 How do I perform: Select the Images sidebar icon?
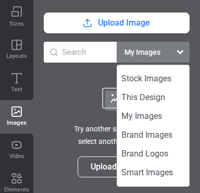pos(17,112)
